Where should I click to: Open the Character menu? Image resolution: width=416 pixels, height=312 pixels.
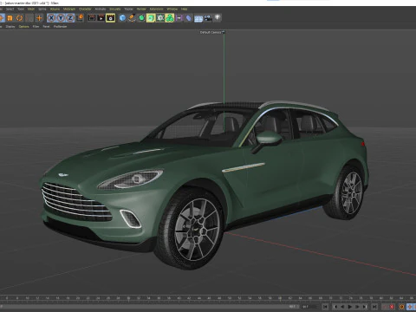(85, 9)
